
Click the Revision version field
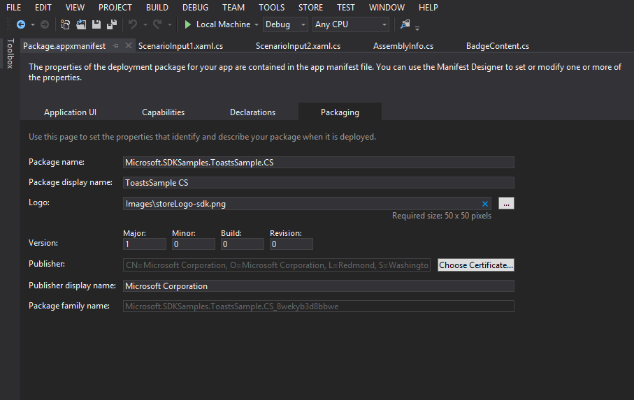(x=291, y=244)
